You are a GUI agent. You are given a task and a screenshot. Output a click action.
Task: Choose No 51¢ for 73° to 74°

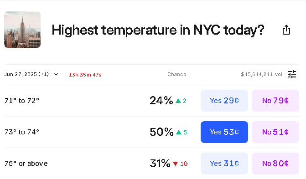coord(275,132)
